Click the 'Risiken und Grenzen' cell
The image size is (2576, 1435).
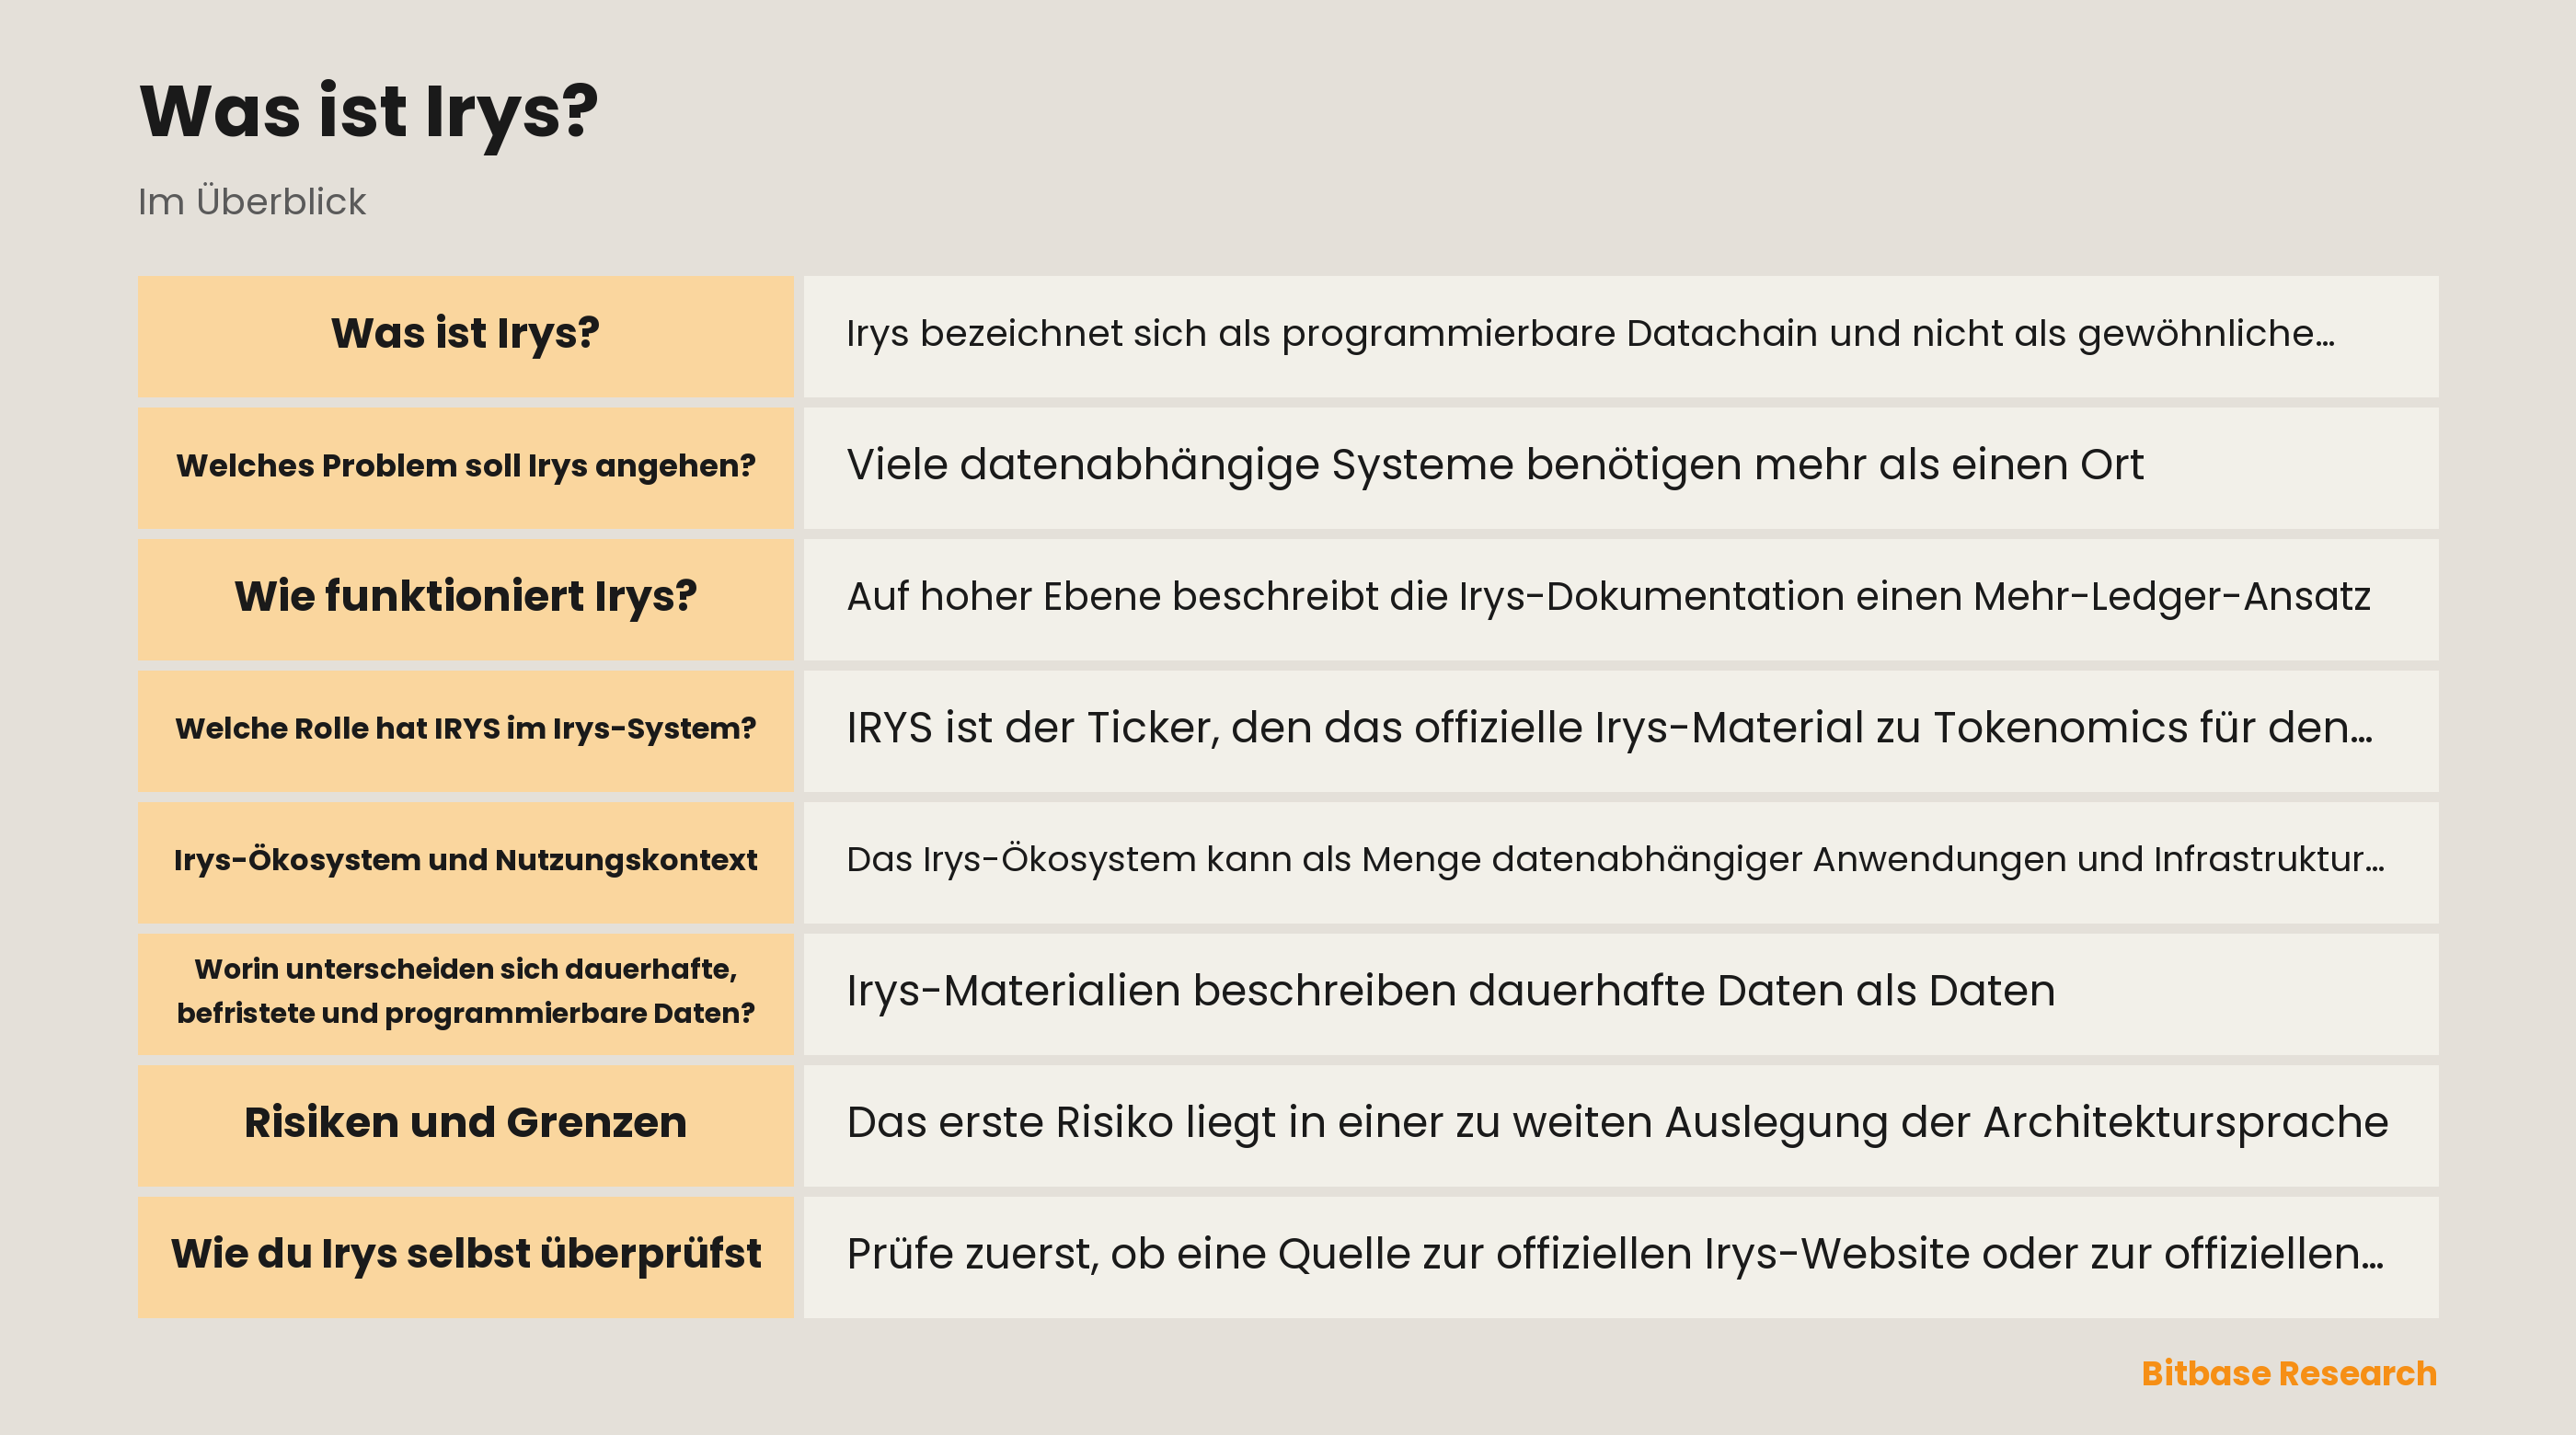coord(465,1125)
